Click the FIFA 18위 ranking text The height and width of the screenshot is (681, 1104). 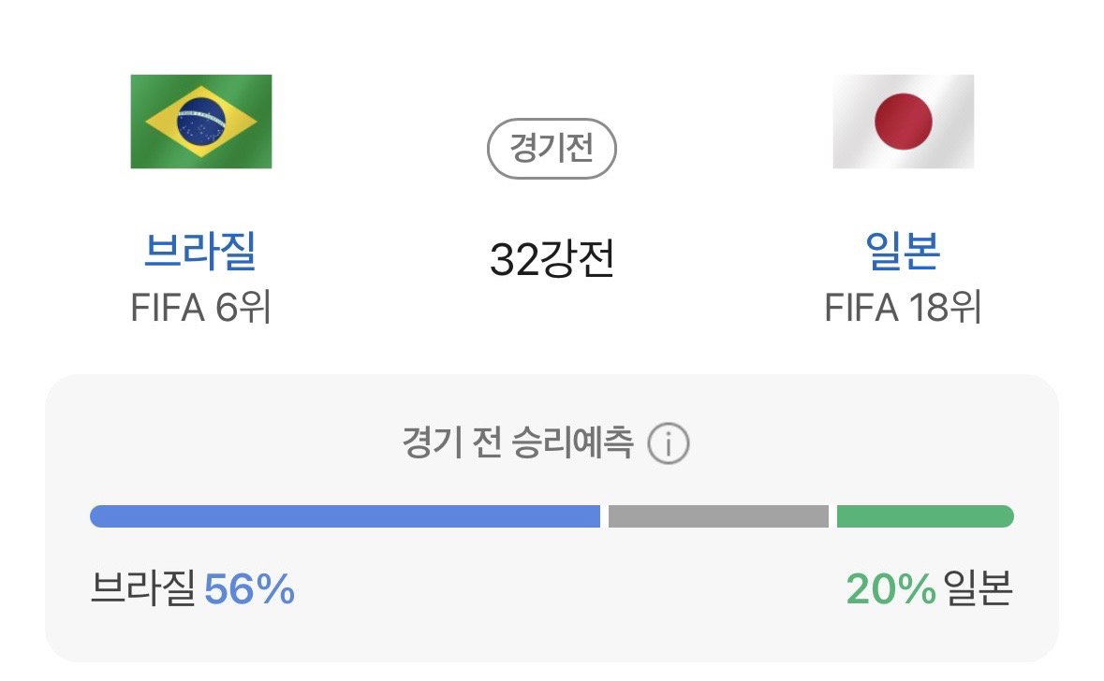tap(903, 308)
